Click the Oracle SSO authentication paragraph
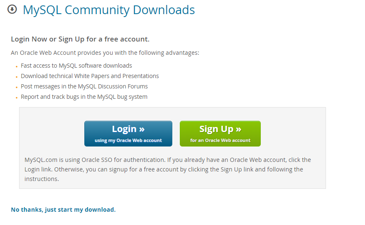Image resolution: width=365 pixels, height=225 pixels. pos(168,169)
